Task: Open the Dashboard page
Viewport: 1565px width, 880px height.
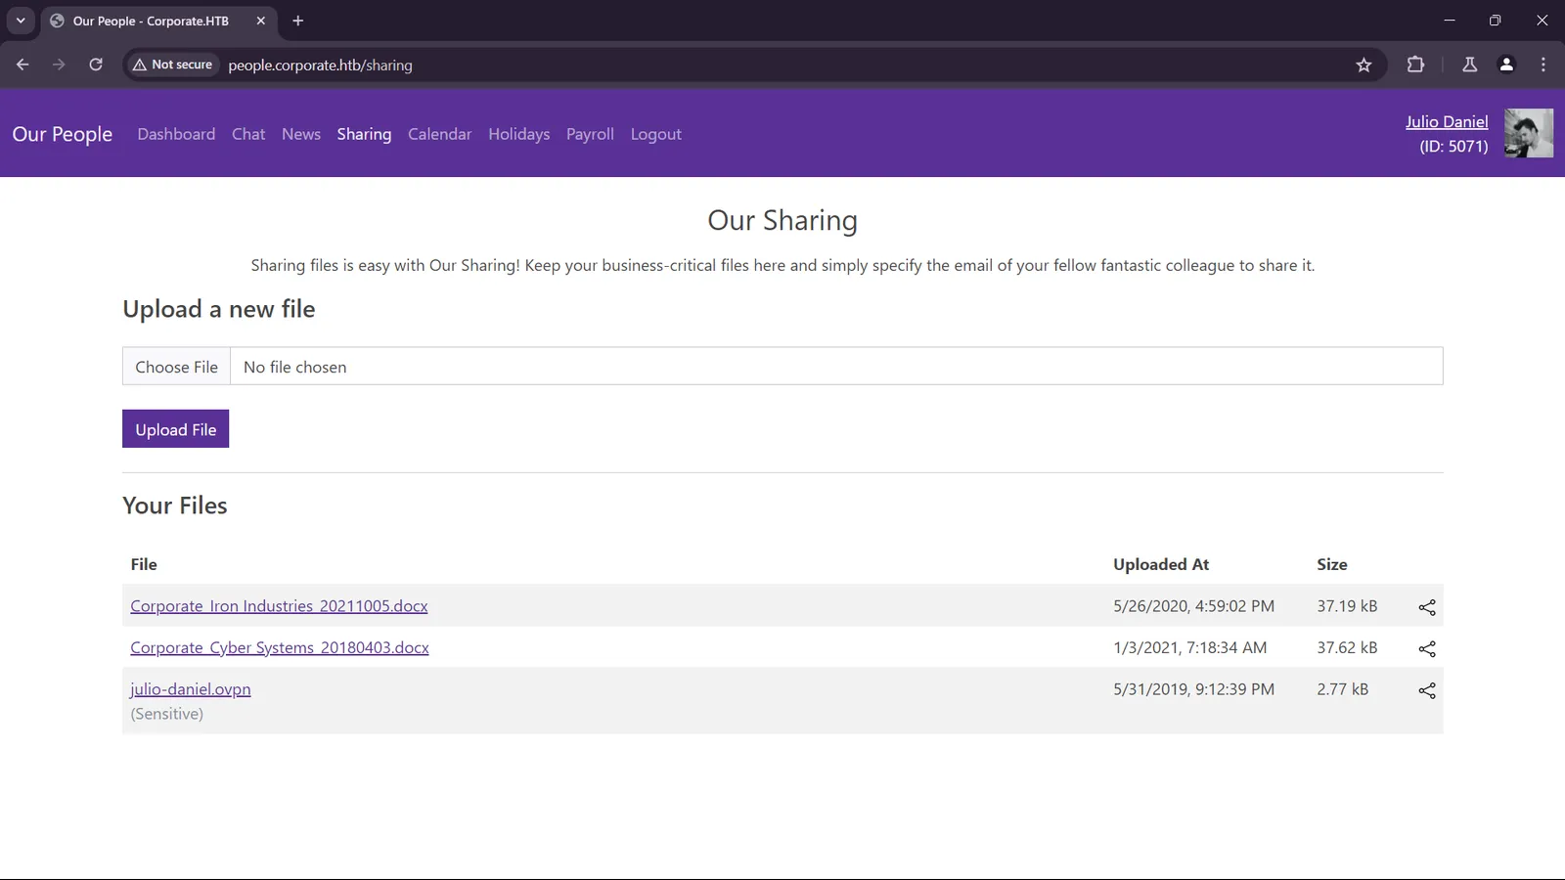Action: point(176,134)
